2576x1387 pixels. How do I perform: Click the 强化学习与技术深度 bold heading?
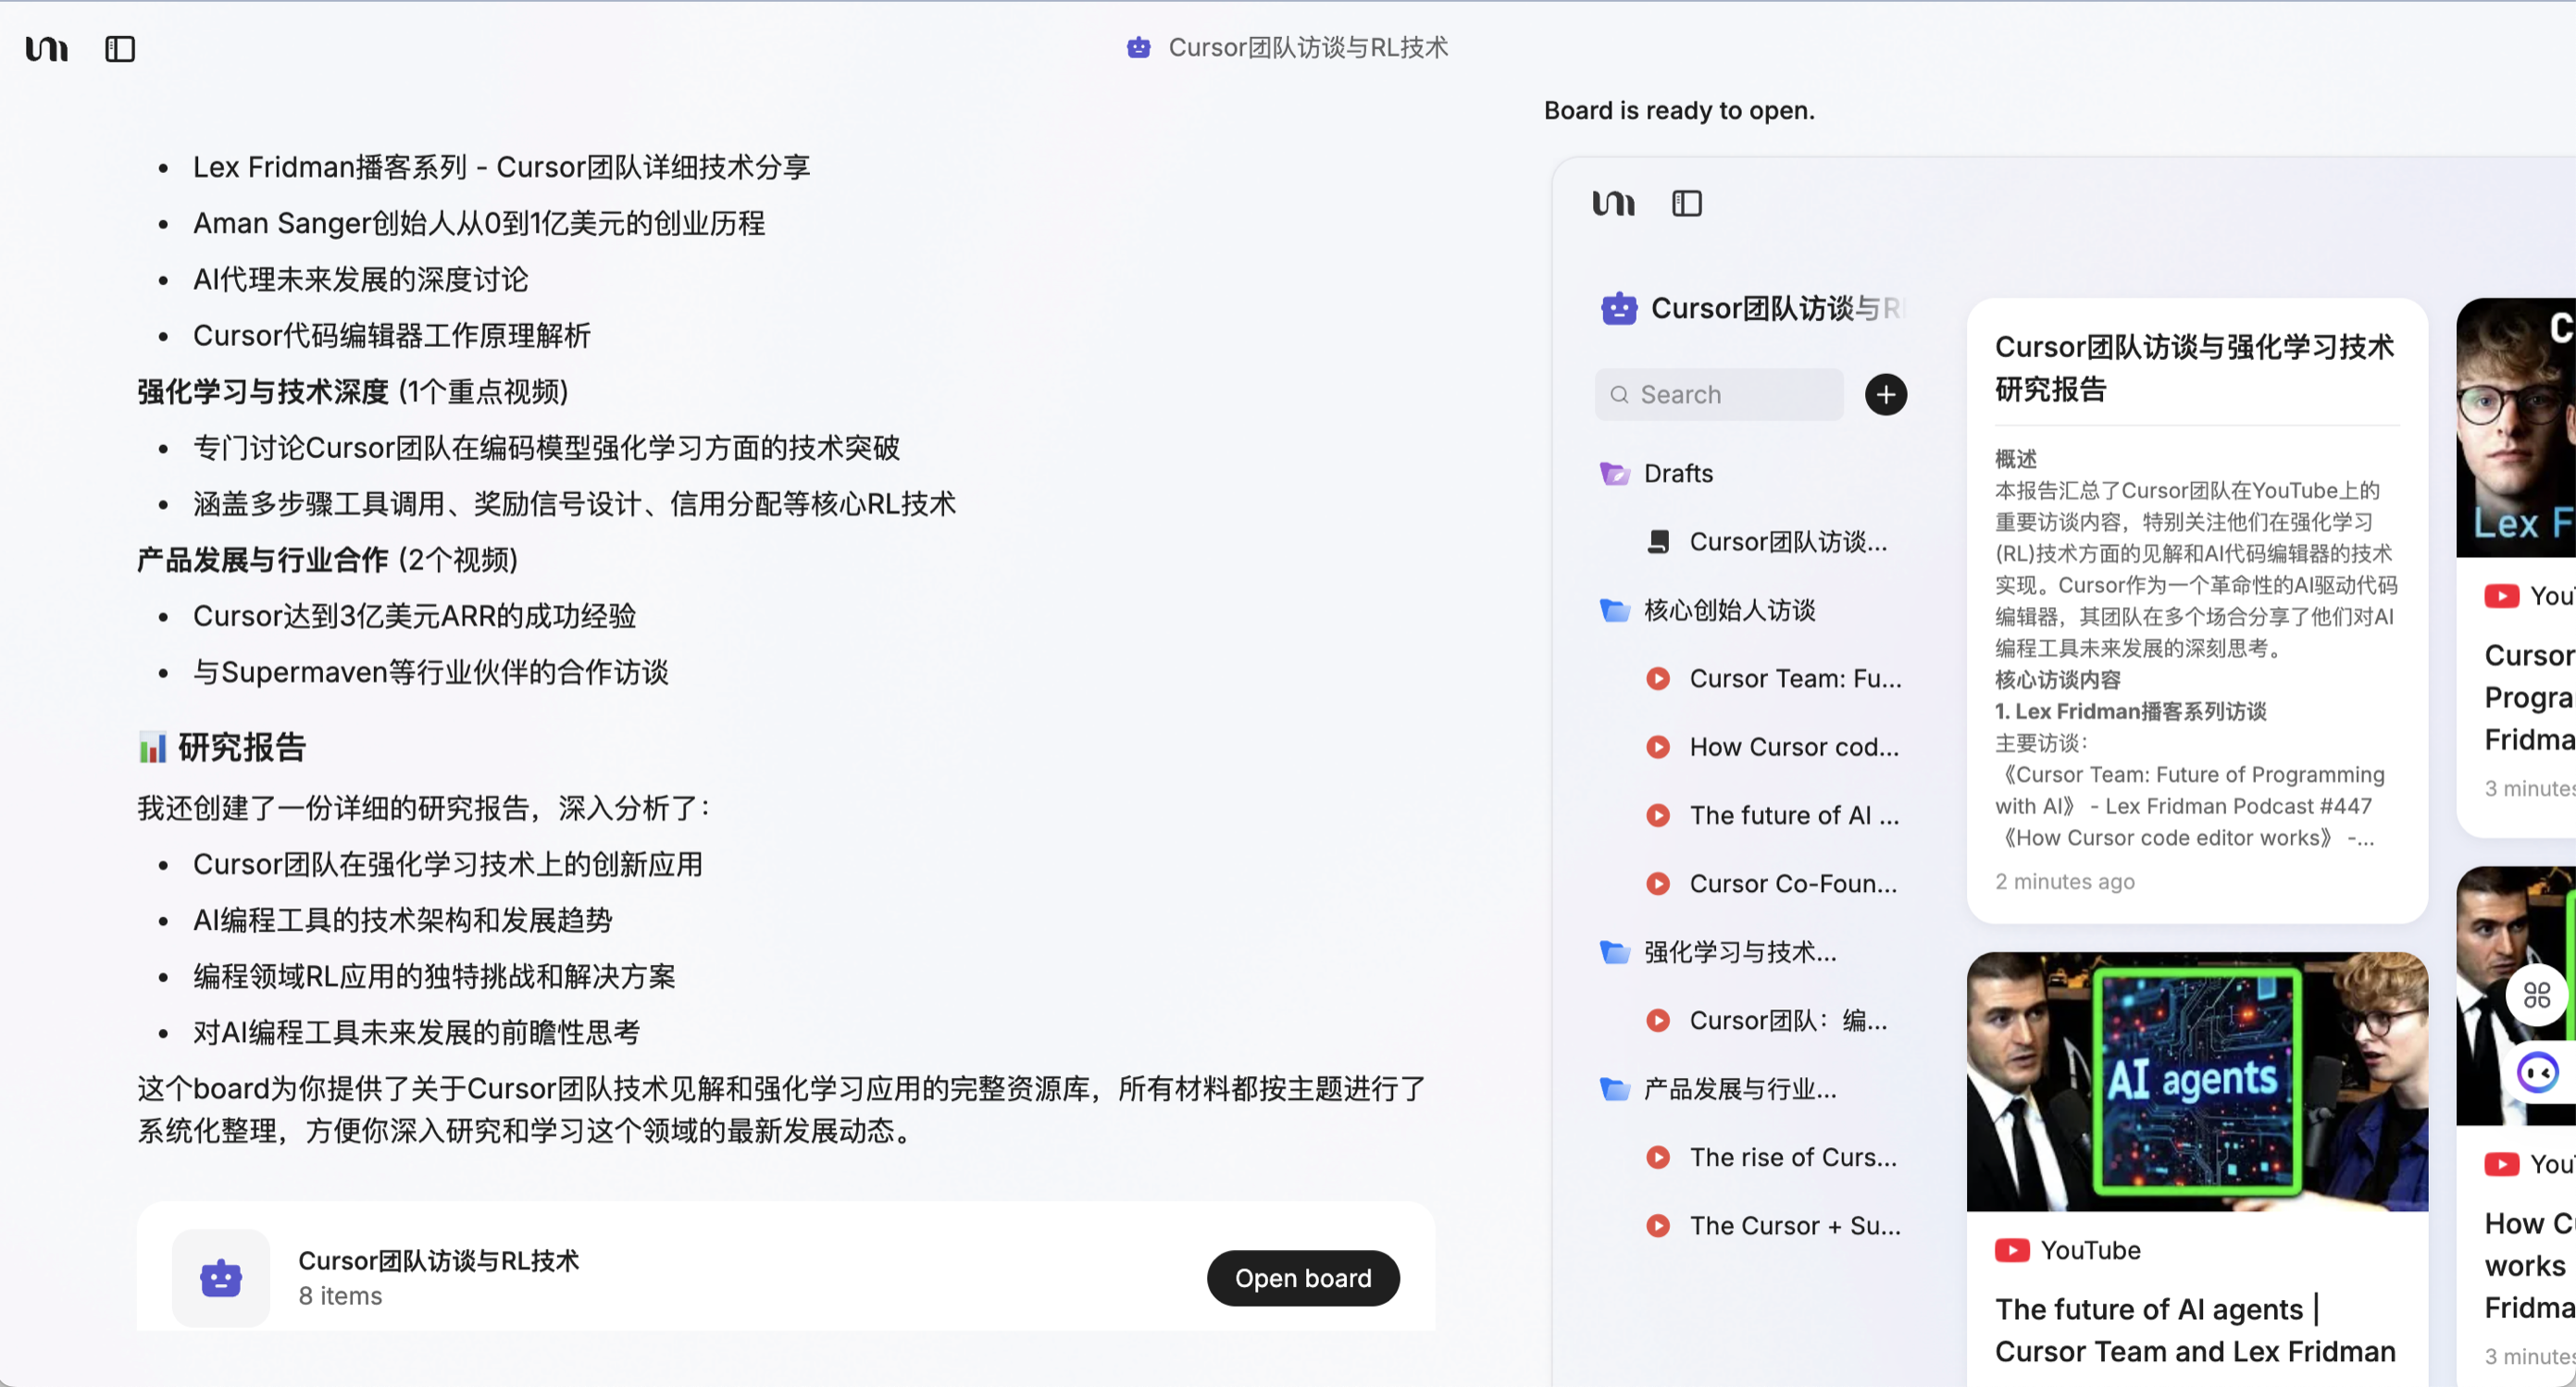point(262,391)
